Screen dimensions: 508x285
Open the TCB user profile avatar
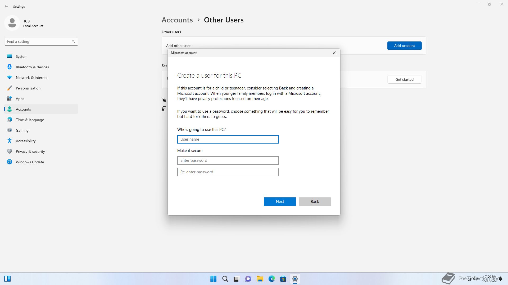tap(12, 23)
